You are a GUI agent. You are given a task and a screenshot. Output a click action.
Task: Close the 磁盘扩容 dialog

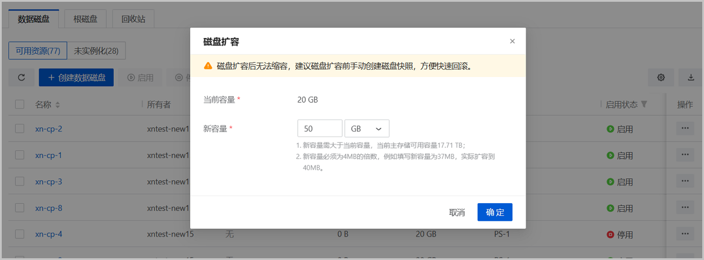512,41
